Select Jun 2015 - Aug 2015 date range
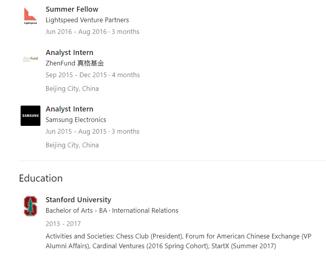The width and height of the screenshot is (326, 256). (76, 131)
